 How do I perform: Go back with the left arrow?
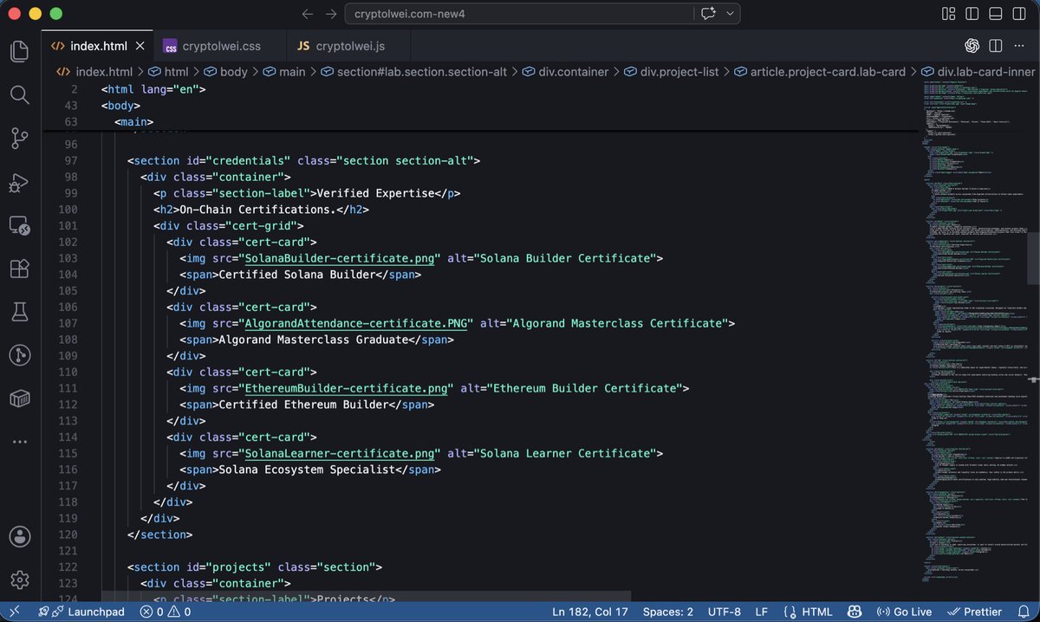(307, 14)
